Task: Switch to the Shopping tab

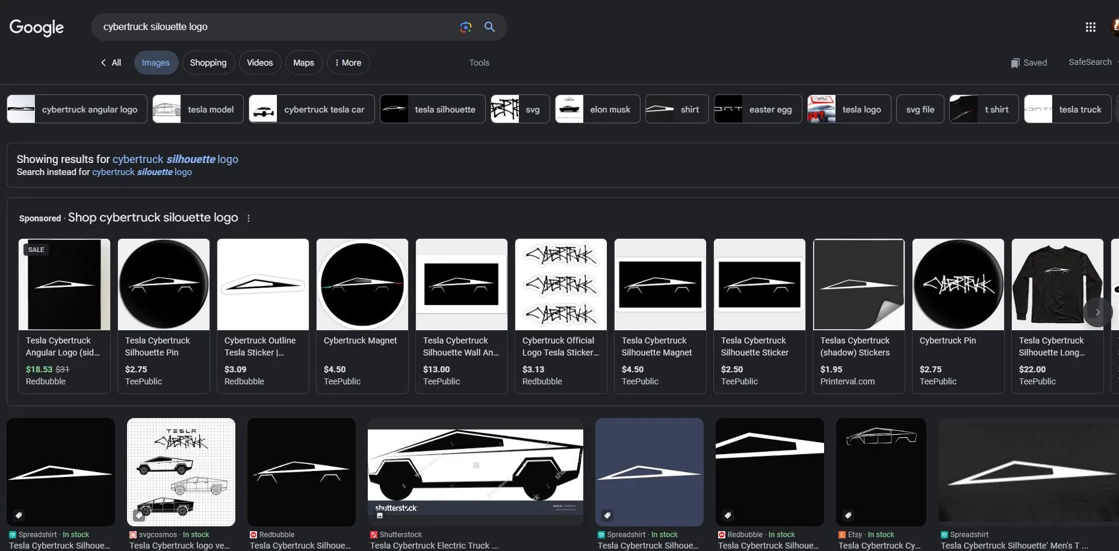Action: (208, 63)
